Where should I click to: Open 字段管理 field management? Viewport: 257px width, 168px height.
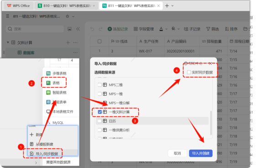[x=144, y=29]
